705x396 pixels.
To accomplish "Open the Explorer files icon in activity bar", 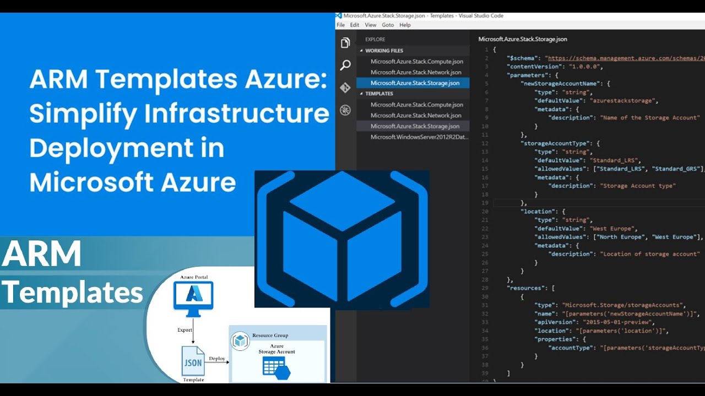I will (345, 43).
